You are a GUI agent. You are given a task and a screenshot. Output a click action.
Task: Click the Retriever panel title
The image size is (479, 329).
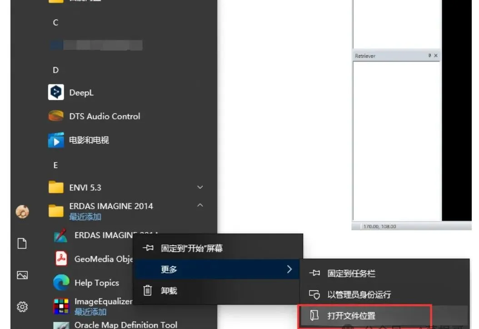tap(365, 56)
